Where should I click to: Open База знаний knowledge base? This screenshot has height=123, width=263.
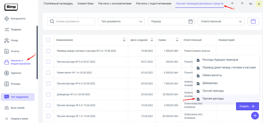click(18, 108)
